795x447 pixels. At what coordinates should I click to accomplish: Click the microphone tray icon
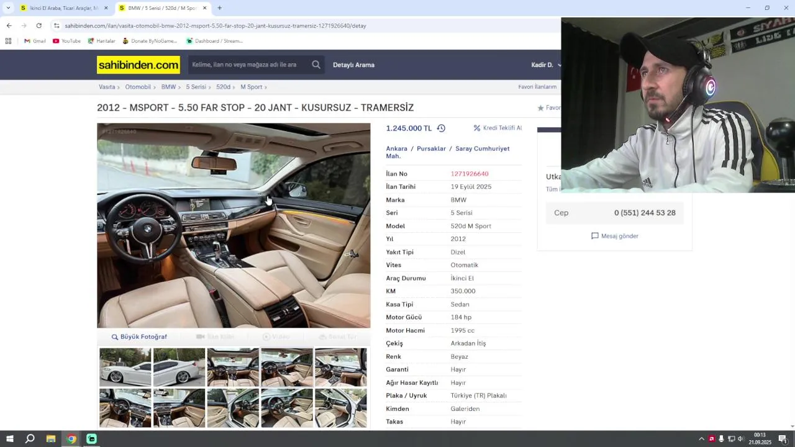click(x=721, y=439)
